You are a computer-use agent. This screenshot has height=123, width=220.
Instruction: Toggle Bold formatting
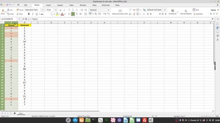point(29,14)
